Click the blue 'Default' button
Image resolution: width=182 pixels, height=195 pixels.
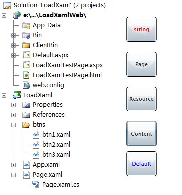(141, 164)
